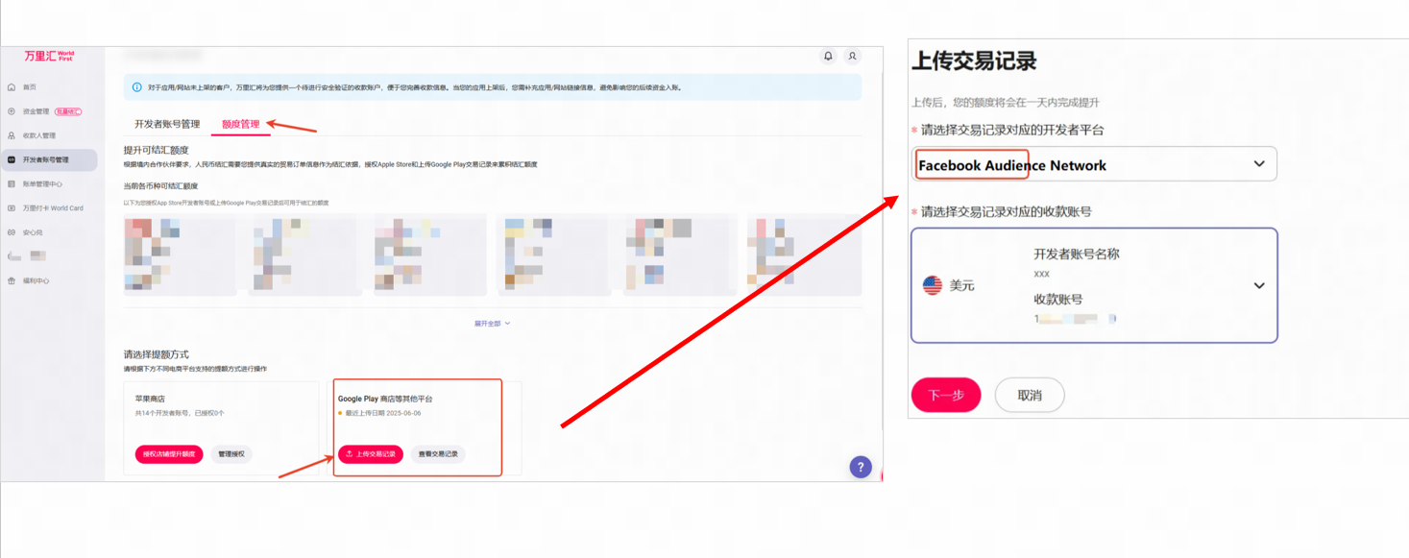The width and height of the screenshot is (1409, 558).
Task: Open 万里付卡 World Card in the sidebar
Action: click(53, 208)
